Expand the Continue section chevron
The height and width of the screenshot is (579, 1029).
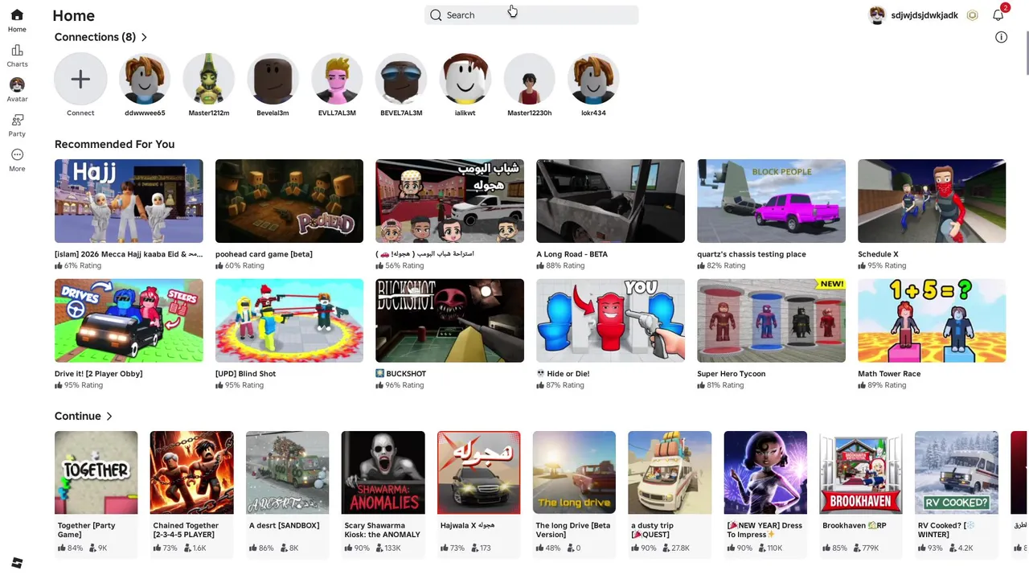point(109,417)
